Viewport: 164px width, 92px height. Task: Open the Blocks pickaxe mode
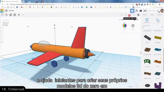click(x=136, y=11)
